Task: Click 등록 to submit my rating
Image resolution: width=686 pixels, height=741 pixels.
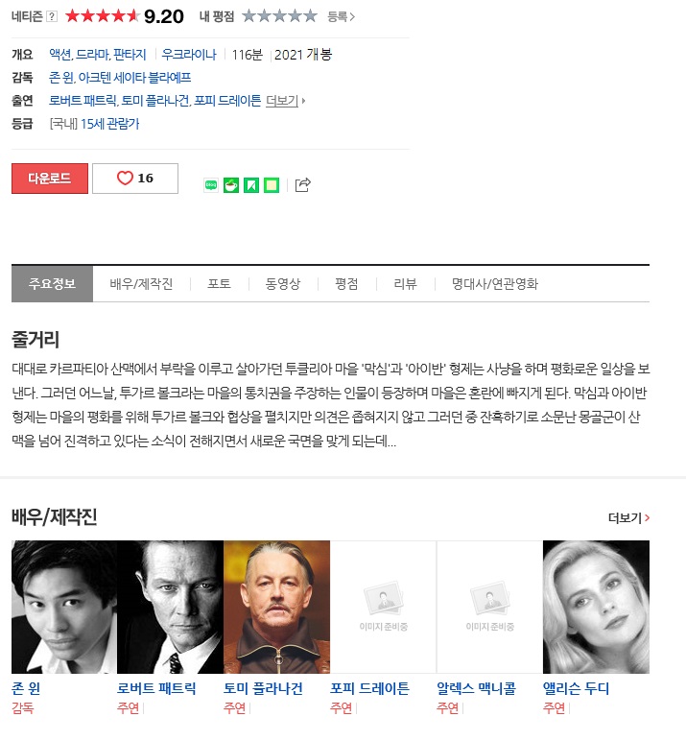Action: [x=341, y=17]
